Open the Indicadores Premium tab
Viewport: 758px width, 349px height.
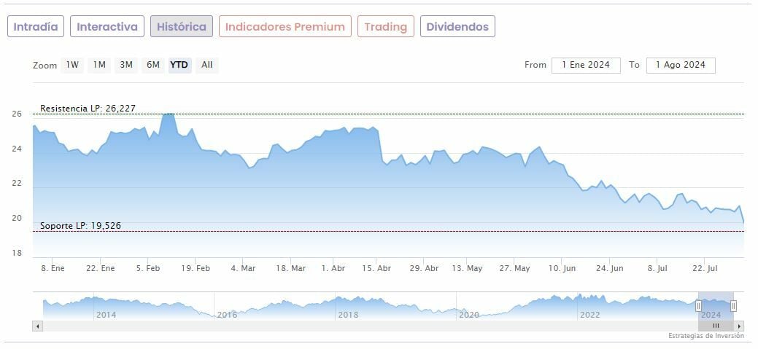[285, 27]
